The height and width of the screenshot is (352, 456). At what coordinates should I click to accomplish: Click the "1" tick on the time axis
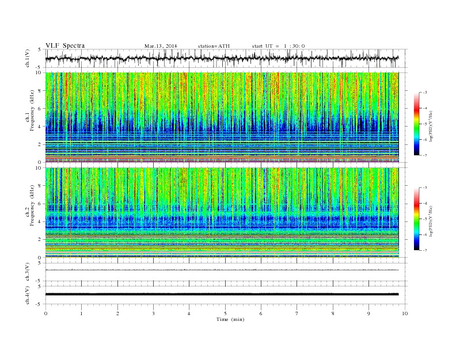[x=81, y=313]
